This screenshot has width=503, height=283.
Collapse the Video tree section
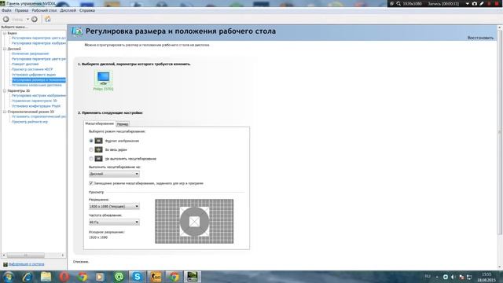click(x=5, y=33)
